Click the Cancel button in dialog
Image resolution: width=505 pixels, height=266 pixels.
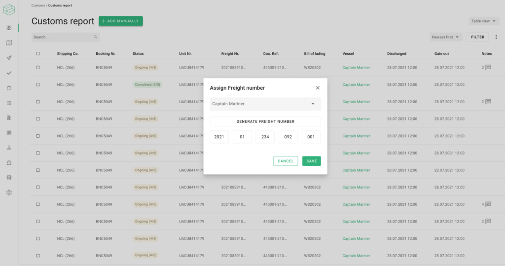tap(286, 161)
